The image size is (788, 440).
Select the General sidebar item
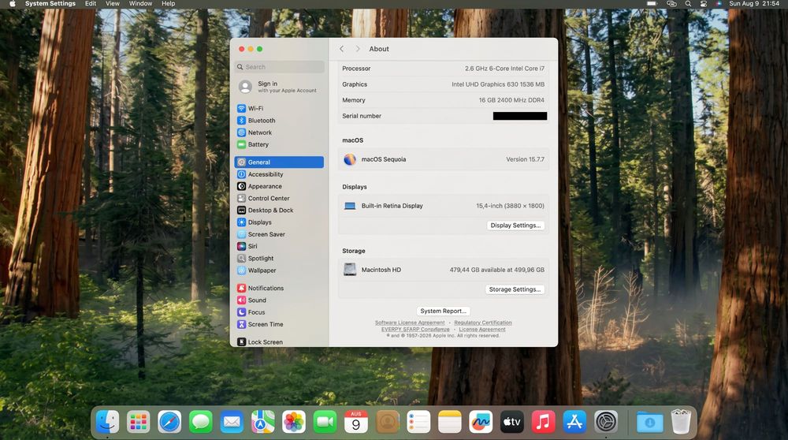pyautogui.click(x=279, y=162)
